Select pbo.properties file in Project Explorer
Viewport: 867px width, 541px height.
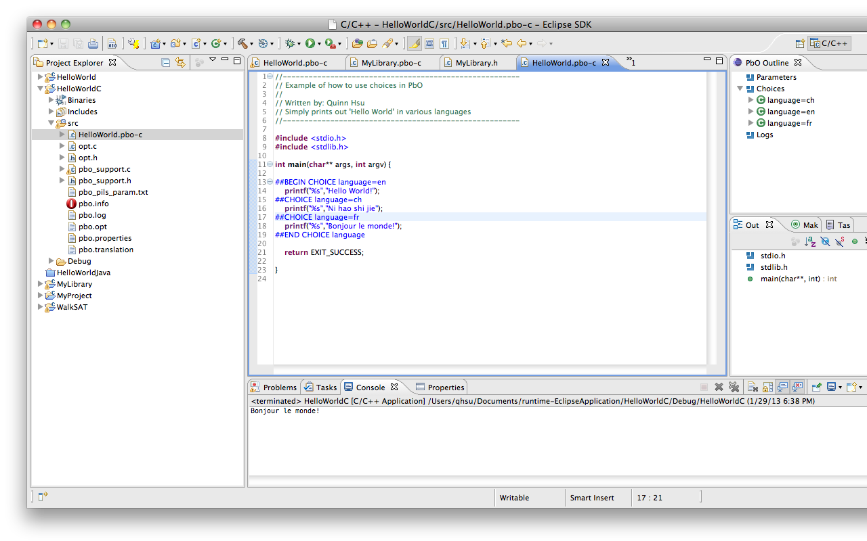point(104,238)
